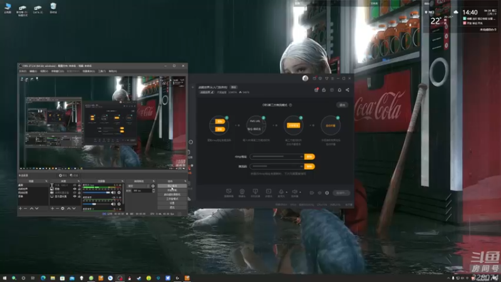The image size is (501, 282).
Task: Toggle visibility of the display capture source
Action: point(75,196)
